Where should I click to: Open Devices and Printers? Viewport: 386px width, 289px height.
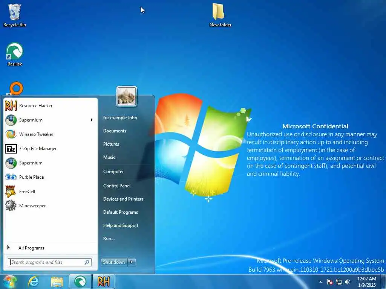pos(123,199)
